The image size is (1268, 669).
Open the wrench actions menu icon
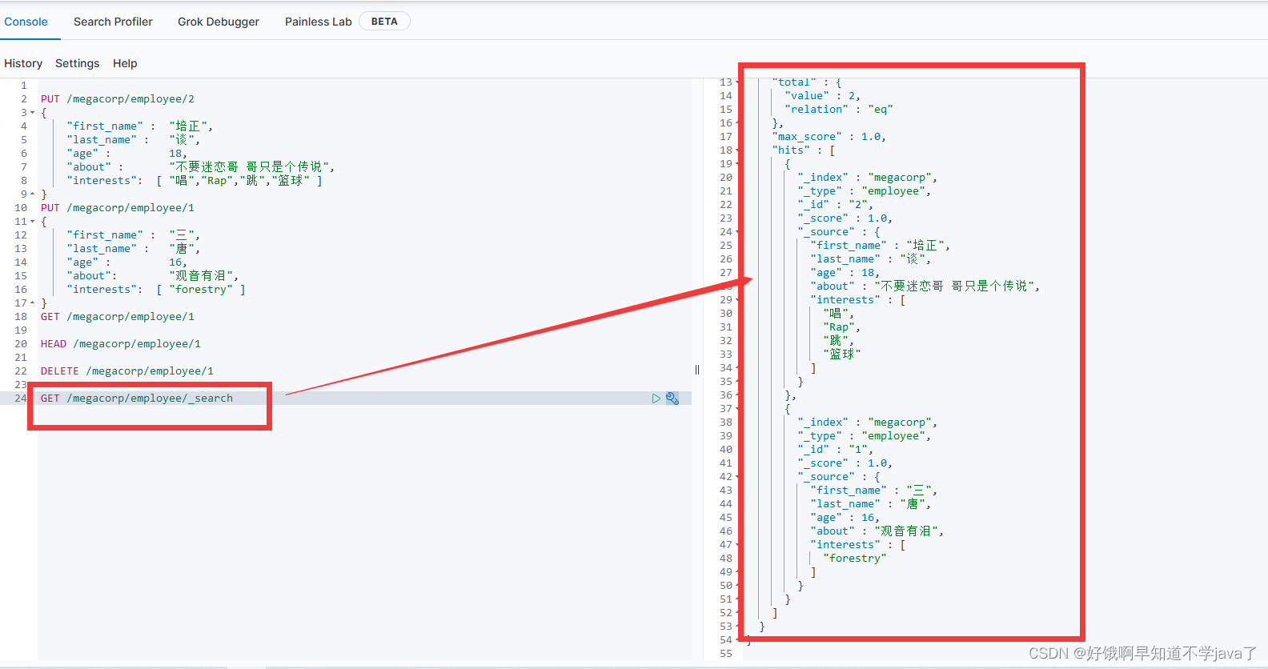tap(672, 399)
